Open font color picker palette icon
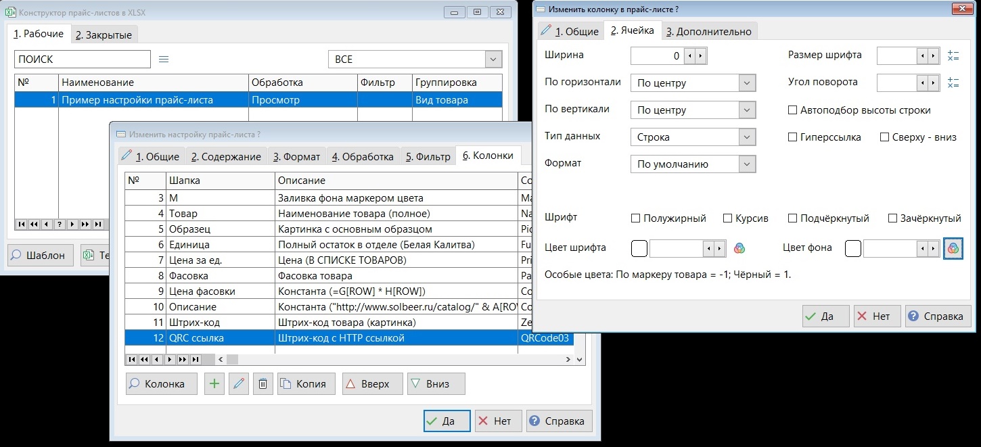981x447 pixels. pos(739,249)
